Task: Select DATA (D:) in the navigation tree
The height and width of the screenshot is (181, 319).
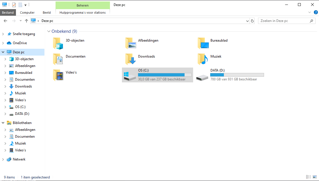Action: [x=22, y=114]
